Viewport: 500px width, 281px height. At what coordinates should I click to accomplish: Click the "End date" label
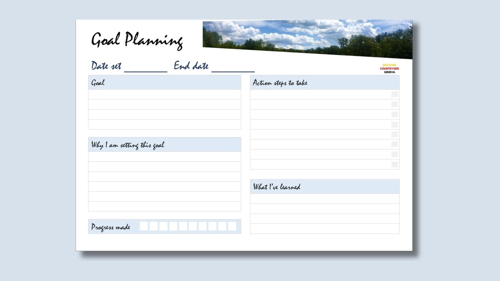pos(191,66)
